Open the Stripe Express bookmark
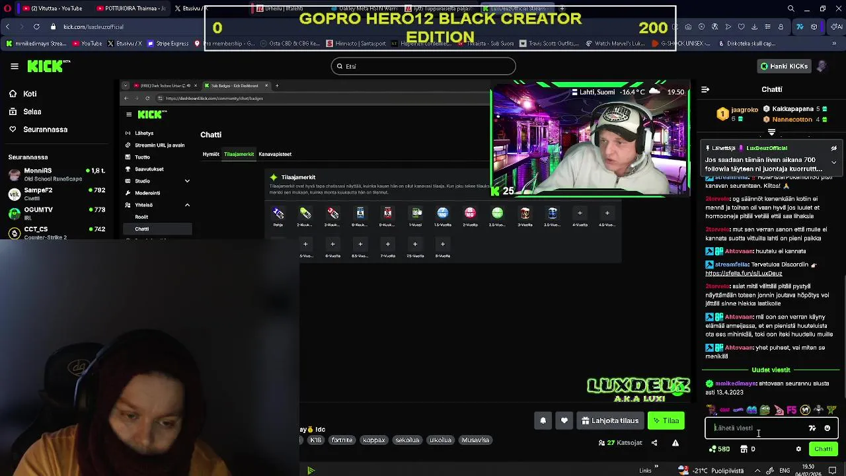Screen dimensions: 846x476 point(169,44)
